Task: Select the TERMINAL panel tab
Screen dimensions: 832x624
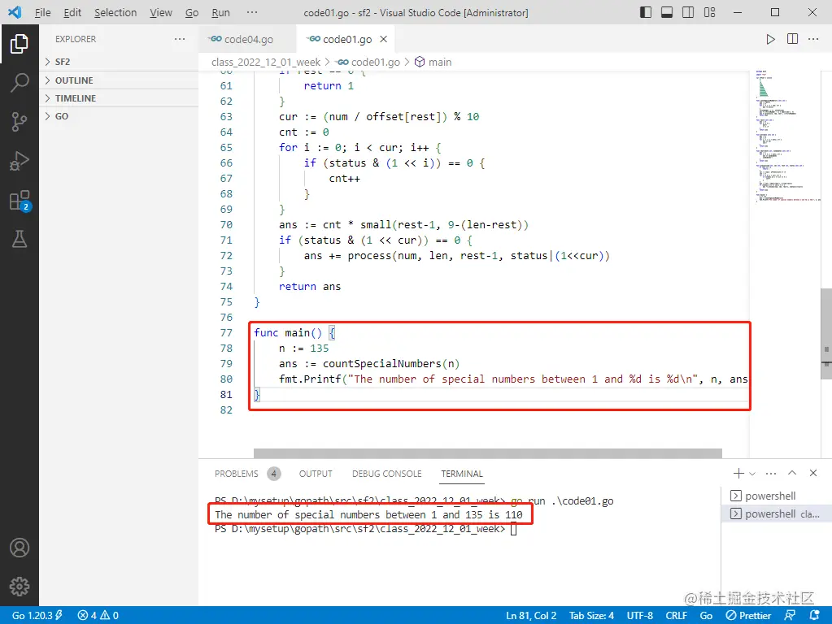Action: click(x=462, y=474)
